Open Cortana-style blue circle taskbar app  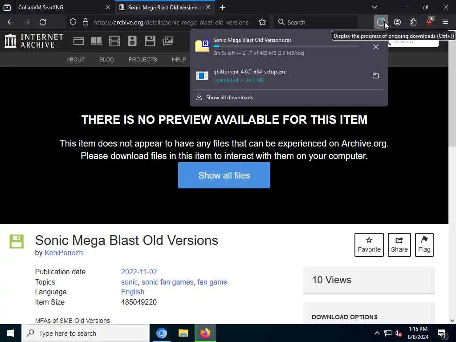[x=161, y=333]
